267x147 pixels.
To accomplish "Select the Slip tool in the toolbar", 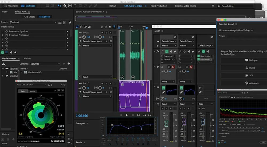I will coord(70,6).
